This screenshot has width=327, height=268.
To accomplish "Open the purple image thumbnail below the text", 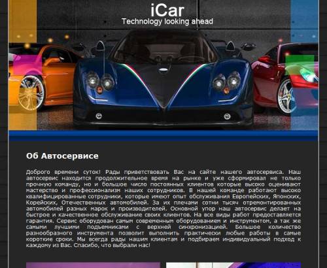I will click(93, 265).
